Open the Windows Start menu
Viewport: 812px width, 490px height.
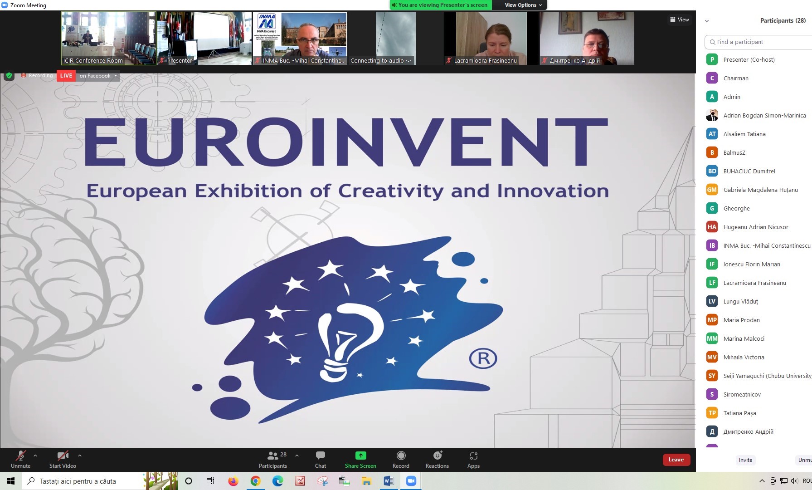coord(11,481)
